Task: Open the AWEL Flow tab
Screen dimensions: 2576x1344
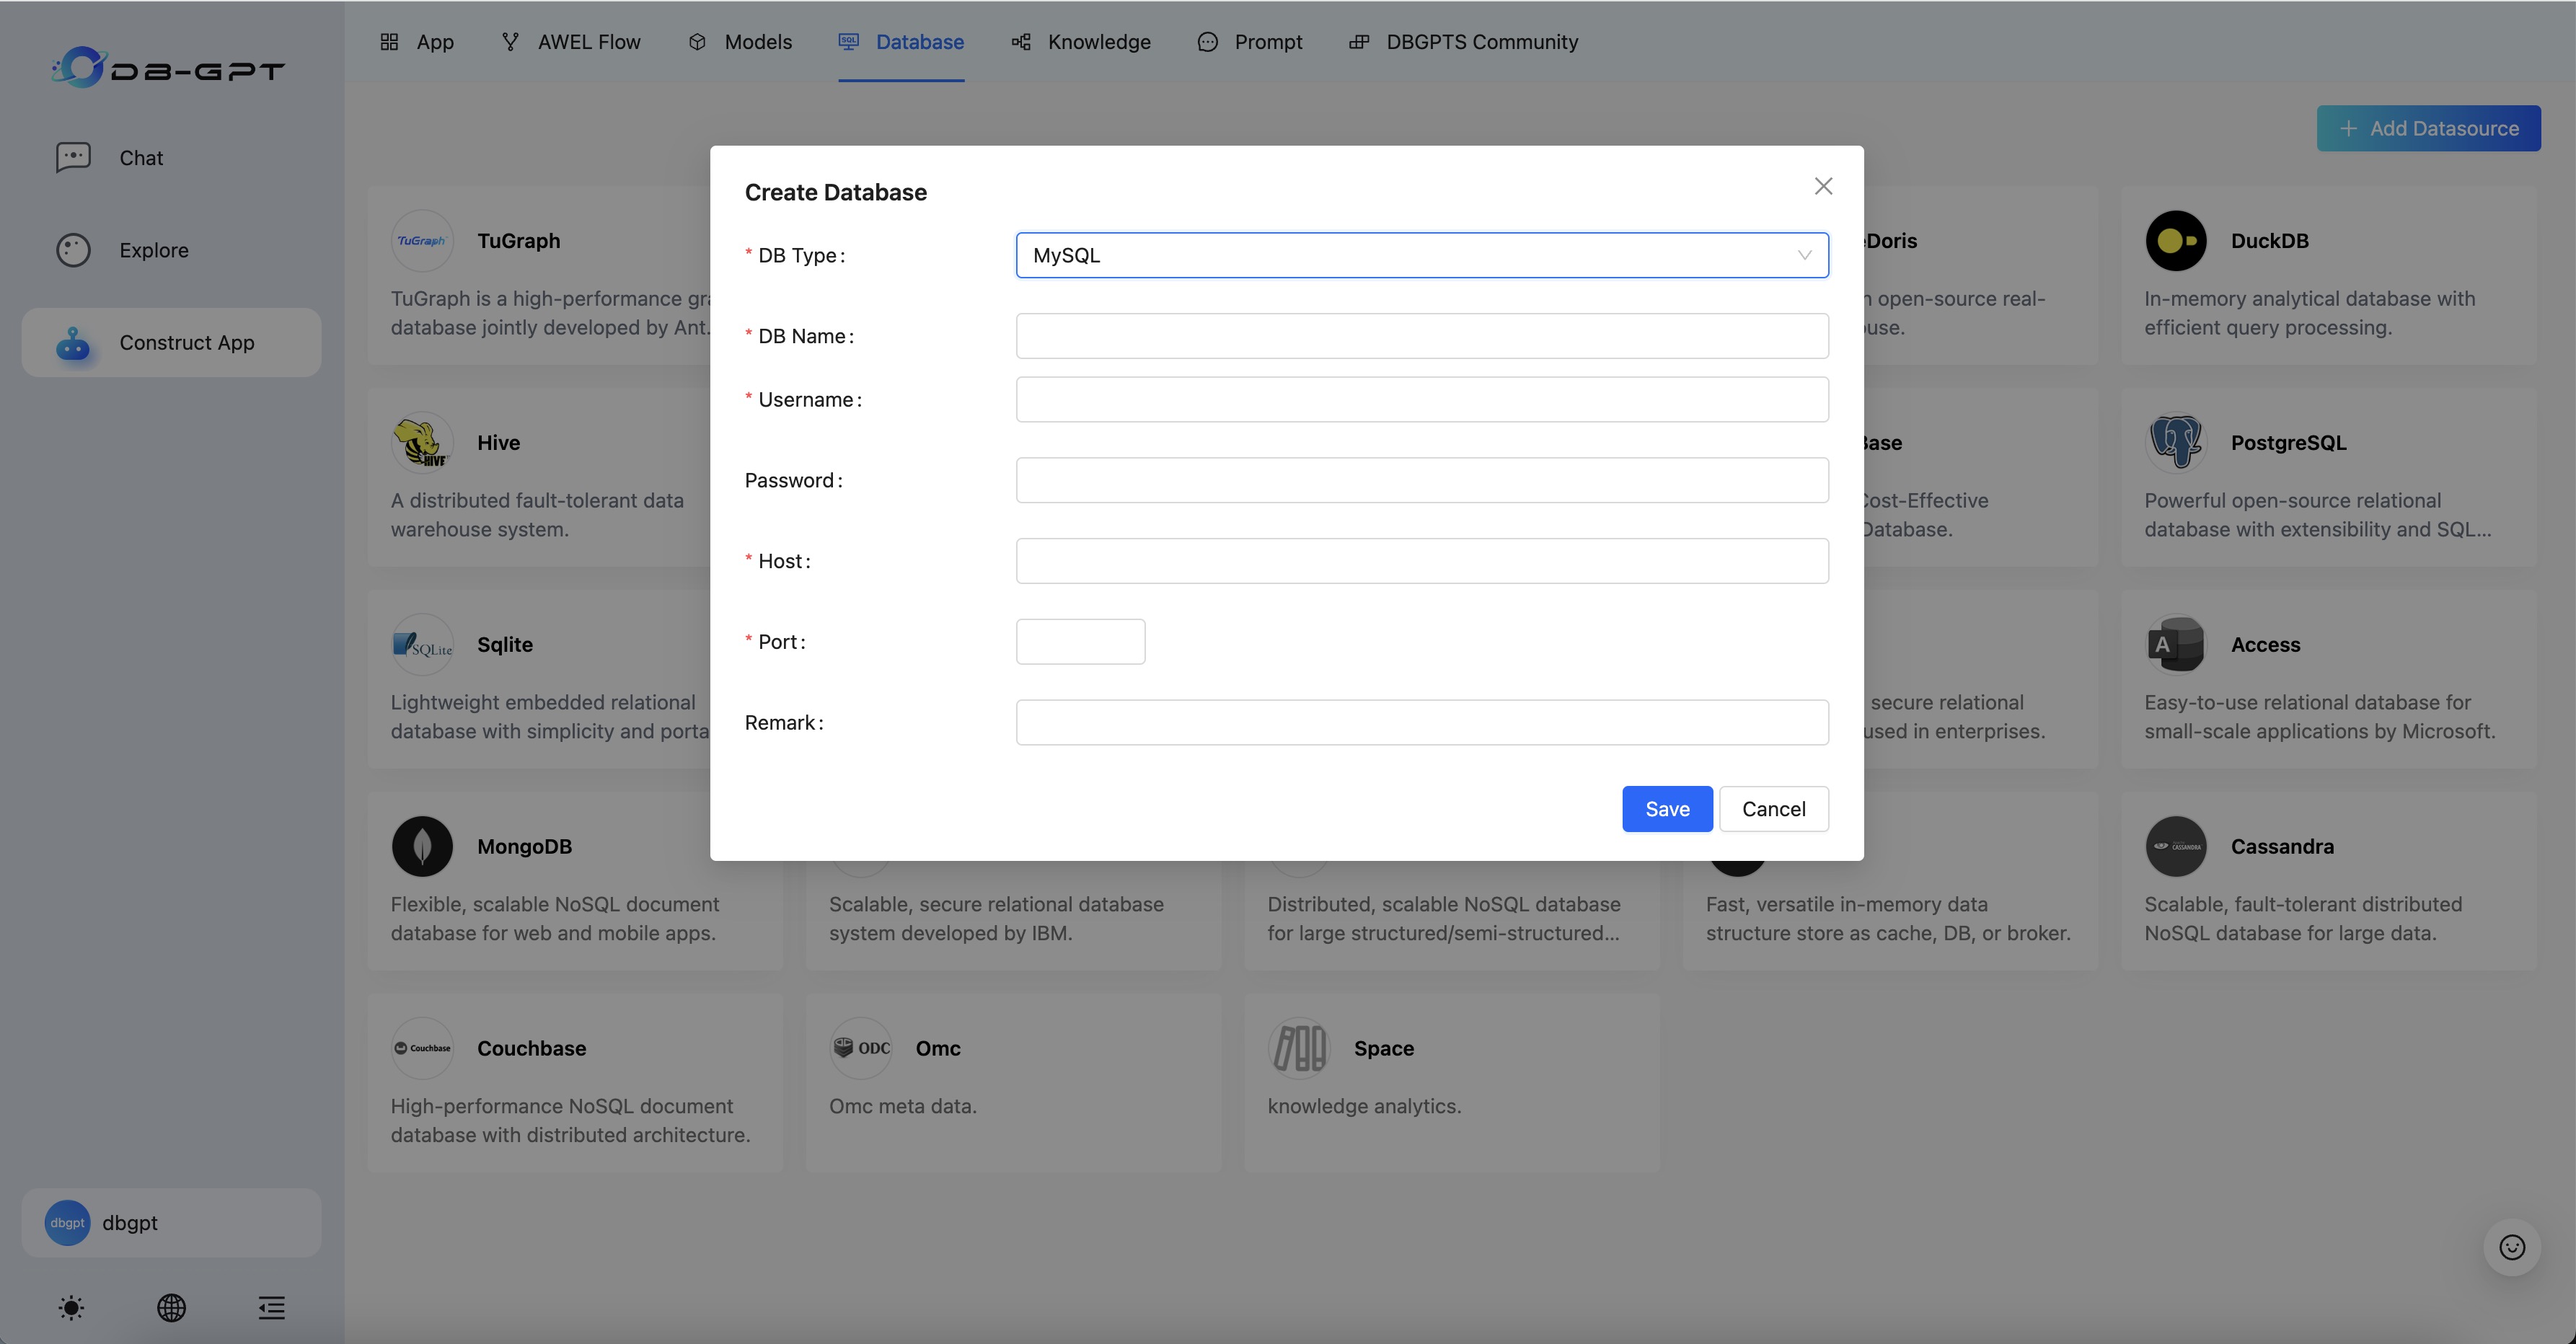Action: (589, 42)
